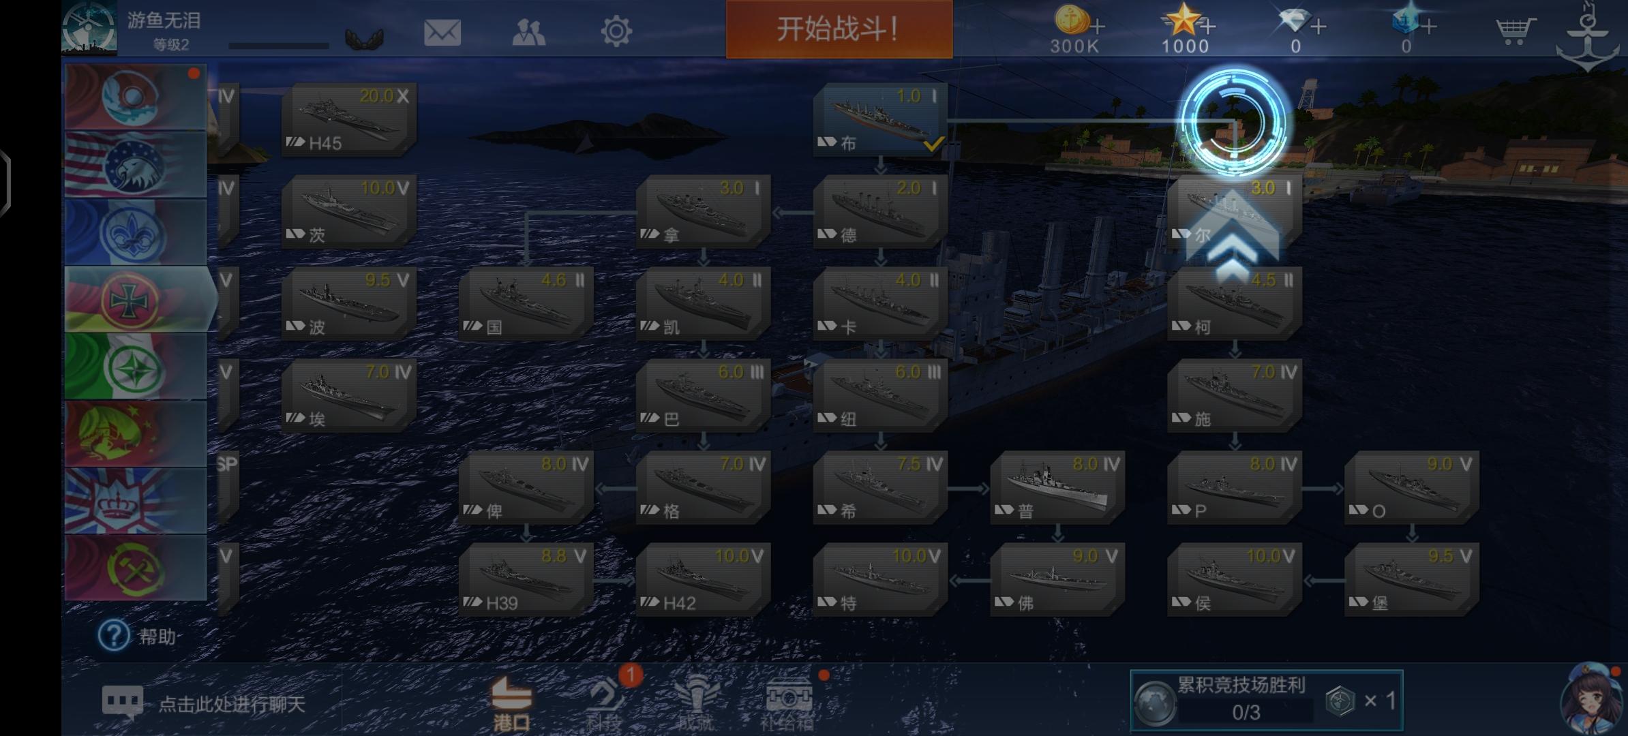
Task: Switch to the 港口 port tab
Action: 511,703
